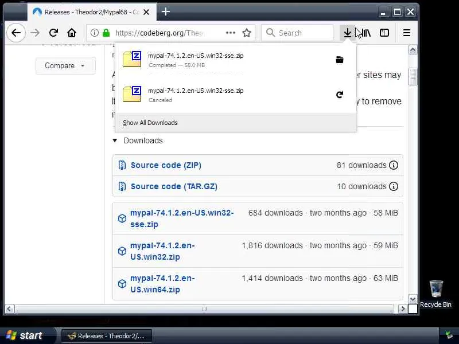459x344 pixels.
Task: Download mypal-74.1.2.en-US.win64.zip link
Action: coord(162,284)
